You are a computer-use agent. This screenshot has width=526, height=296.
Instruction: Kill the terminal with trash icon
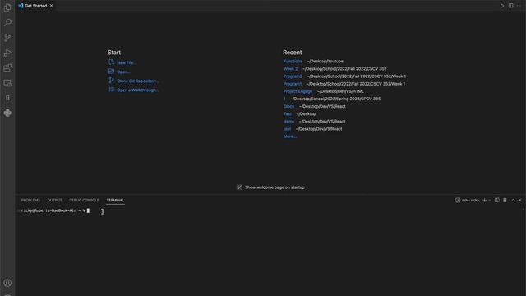point(505,200)
